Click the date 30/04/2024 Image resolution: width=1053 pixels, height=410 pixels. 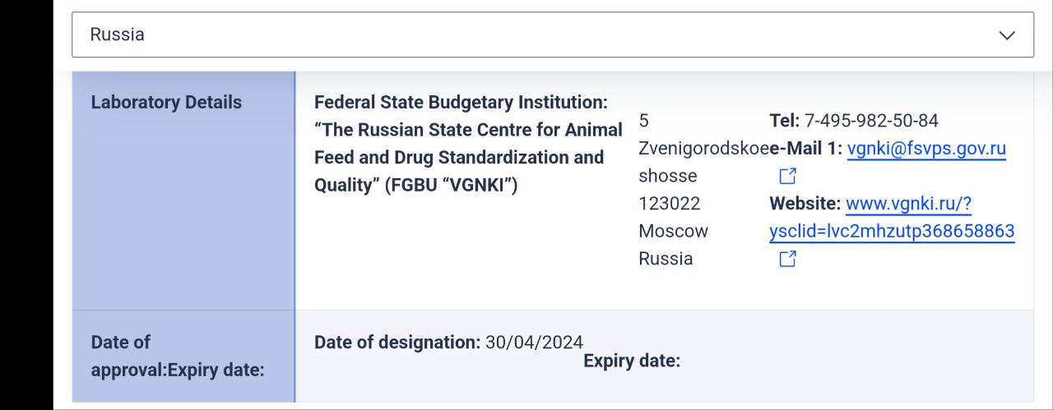coord(534,343)
